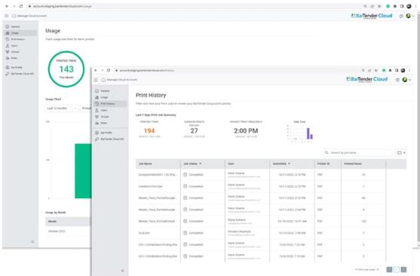Click the status icon of the last job row
This screenshot has height=276, width=420.
[185, 256]
